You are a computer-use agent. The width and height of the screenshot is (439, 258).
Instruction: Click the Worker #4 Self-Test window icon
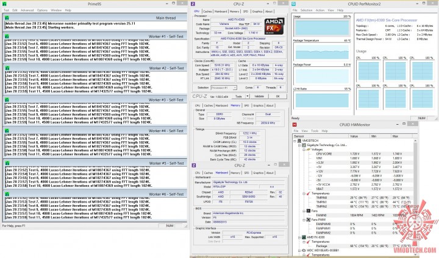(x=7, y=131)
